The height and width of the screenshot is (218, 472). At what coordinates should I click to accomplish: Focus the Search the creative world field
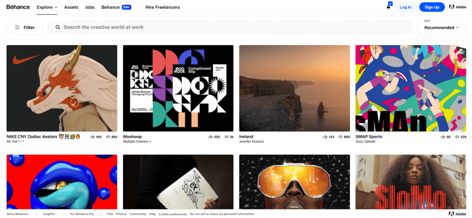click(x=230, y=27)
